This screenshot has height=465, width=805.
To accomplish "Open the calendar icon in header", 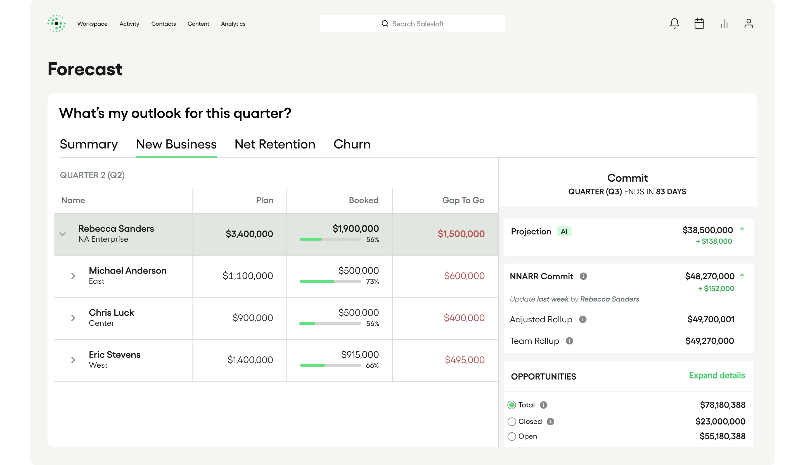I will tap(699, 24).
